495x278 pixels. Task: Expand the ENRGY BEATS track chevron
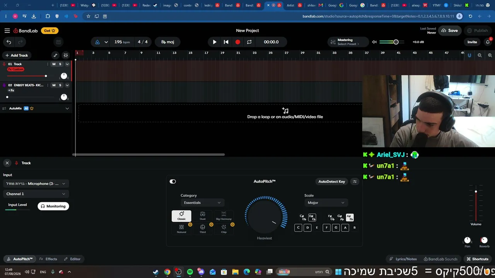[x=67, y=85]
